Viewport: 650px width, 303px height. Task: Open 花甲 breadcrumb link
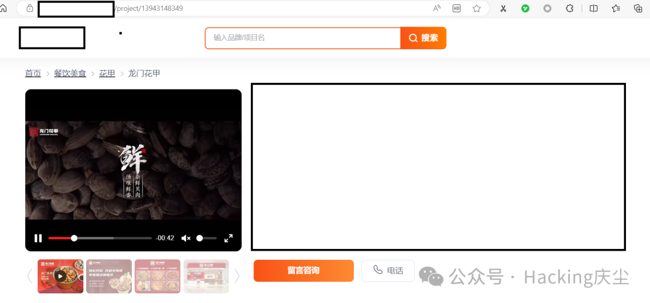click(x=107, y=74)
